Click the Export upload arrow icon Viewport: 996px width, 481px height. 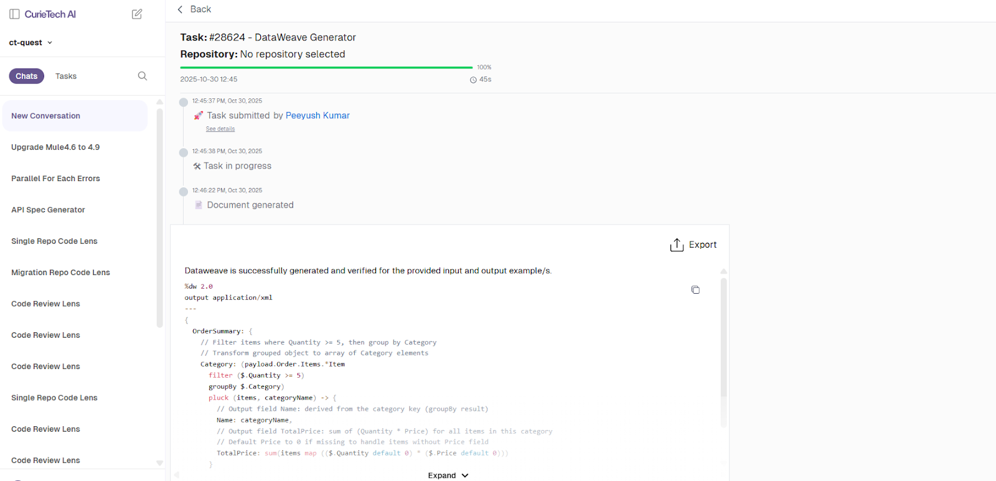pos(677,245)
